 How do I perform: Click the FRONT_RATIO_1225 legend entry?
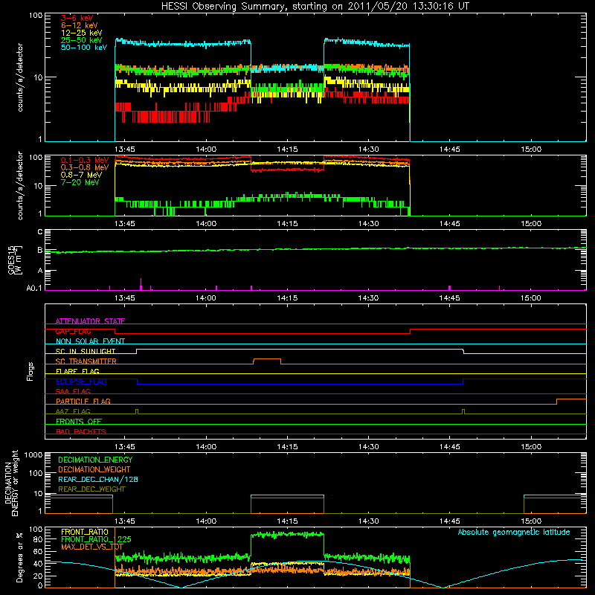[96, 539]
